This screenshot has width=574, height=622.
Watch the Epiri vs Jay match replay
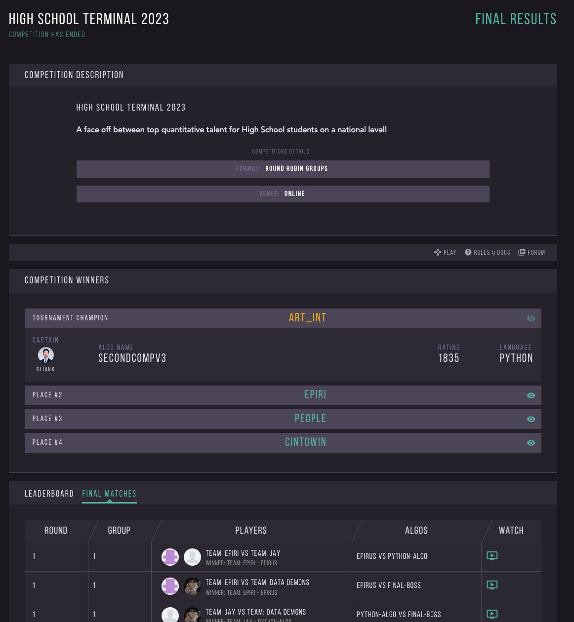[492, 556]
